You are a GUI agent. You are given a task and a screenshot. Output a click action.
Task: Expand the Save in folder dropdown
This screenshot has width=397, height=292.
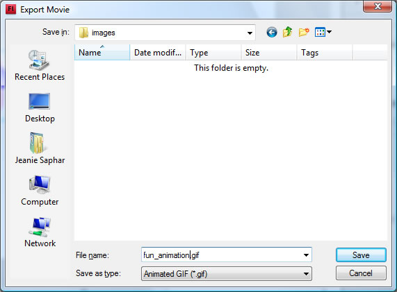tap(250, 33)
